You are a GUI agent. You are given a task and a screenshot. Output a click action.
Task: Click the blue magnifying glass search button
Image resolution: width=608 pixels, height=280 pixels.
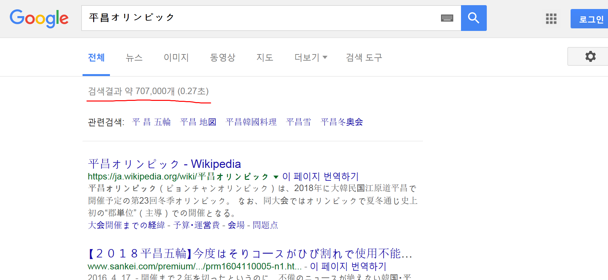(x=473, y=18)
